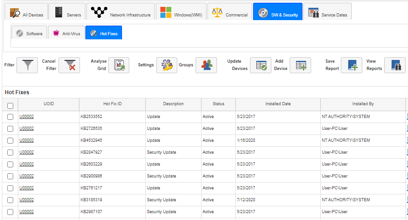Open the View Reports binoculars icon
408x220 pixels.
pyautogui.click(x=395, y=65)
